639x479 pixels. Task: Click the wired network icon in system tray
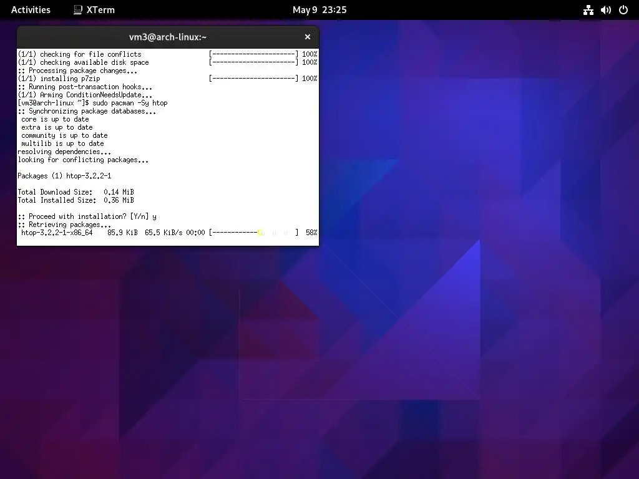pyautogui.click(x=588, y=10)
